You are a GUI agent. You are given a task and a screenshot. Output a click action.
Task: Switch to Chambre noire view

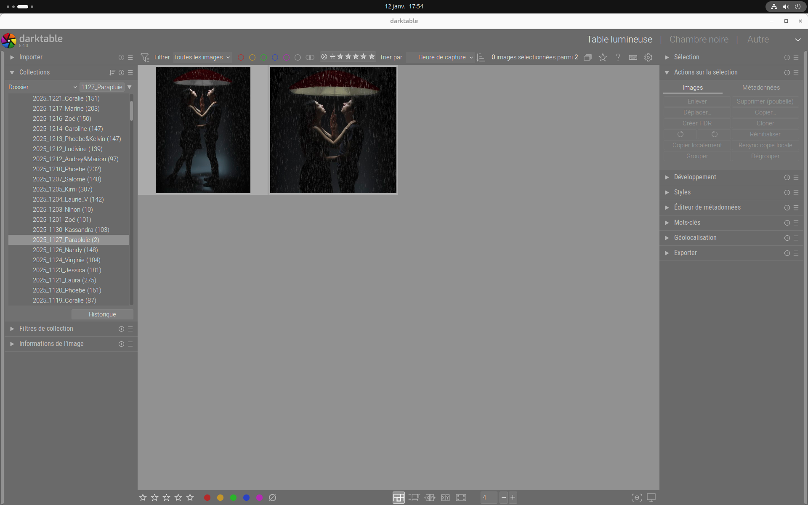coord(699,39)
